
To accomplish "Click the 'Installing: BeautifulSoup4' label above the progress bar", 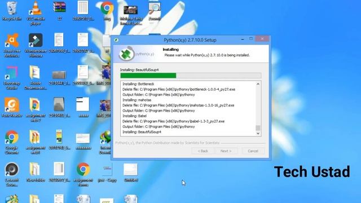I will click(139, 70).
